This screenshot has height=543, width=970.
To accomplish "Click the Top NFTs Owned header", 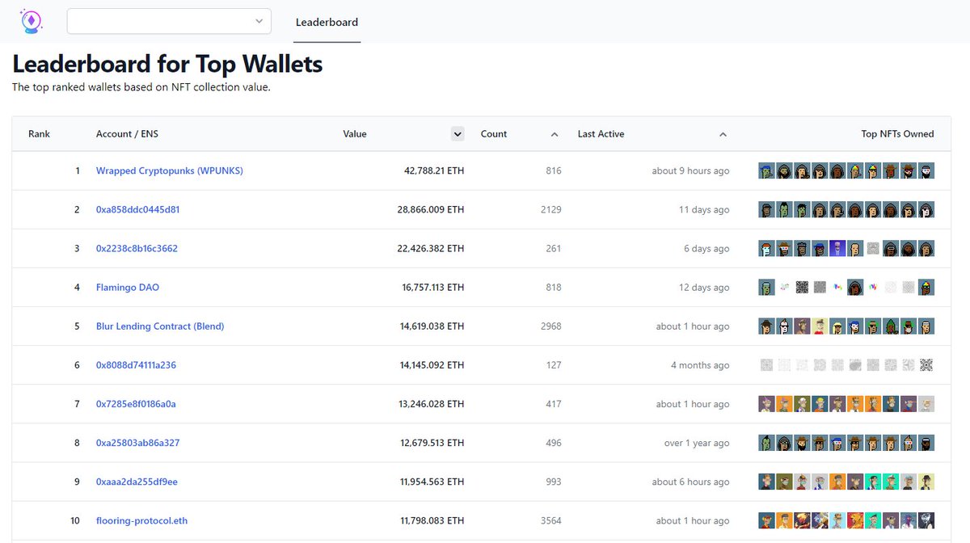I will (x=897, y=134).
